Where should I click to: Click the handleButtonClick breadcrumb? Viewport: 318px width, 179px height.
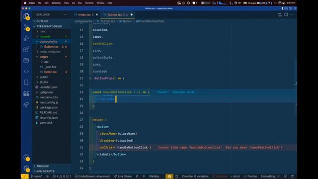pyautogui.click(x=152, y=21)
